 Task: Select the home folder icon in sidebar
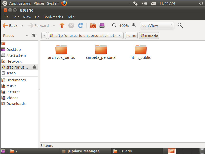click(x=3, y=43)
